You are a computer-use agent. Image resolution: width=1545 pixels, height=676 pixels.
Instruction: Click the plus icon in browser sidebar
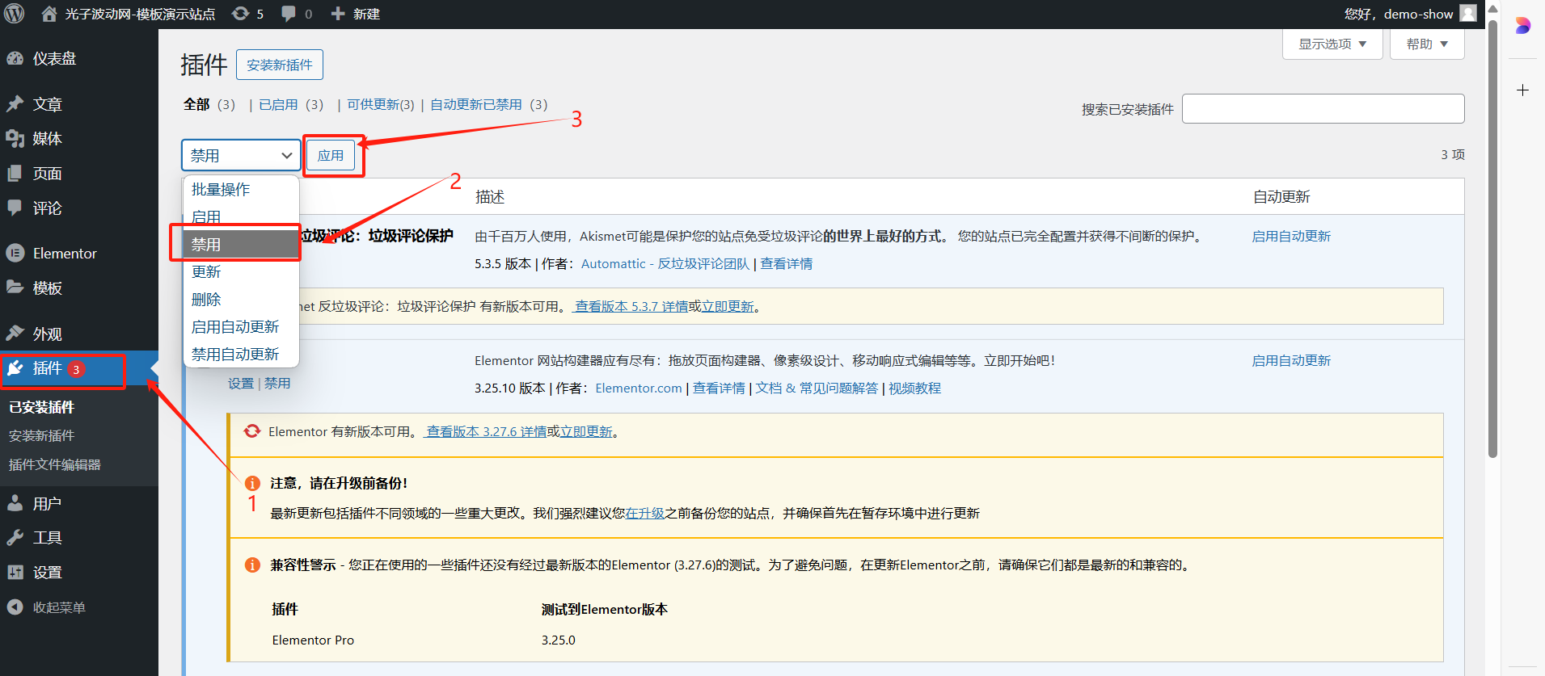tap(1522, 90)
